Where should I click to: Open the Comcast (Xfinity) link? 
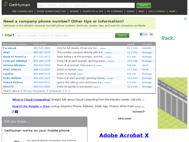(x=15, y=61)
